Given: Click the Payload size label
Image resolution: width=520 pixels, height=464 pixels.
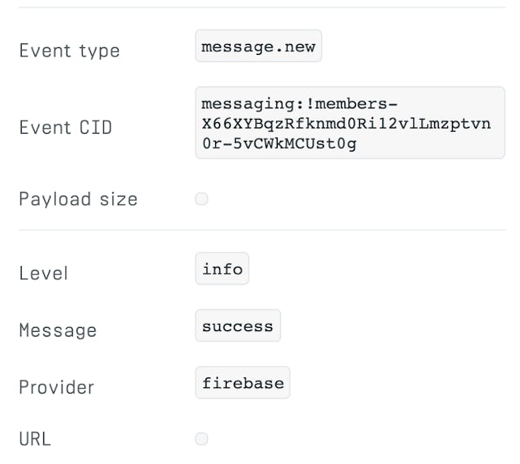Looking at the screenshot, I should click(x=78, y=200).
